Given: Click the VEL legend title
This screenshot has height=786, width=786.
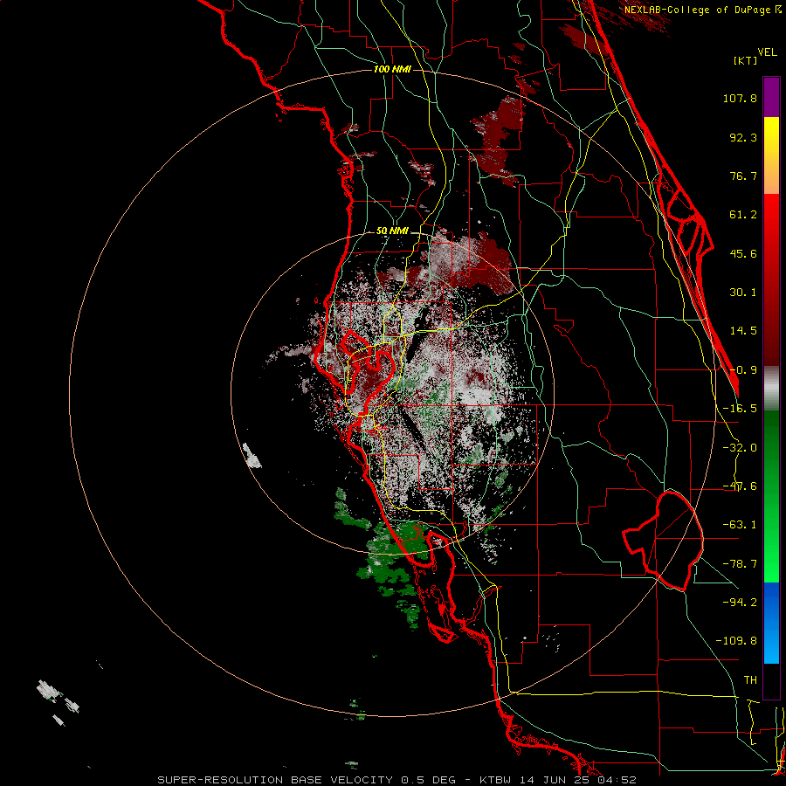Looking at the screenshot, I should click(767, 52).
